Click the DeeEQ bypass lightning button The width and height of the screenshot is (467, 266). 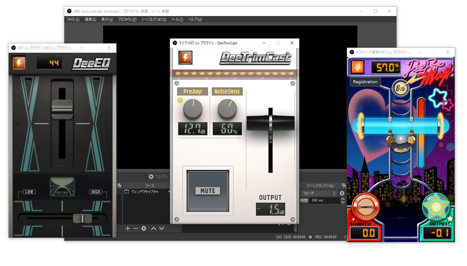tap(19, 63)
